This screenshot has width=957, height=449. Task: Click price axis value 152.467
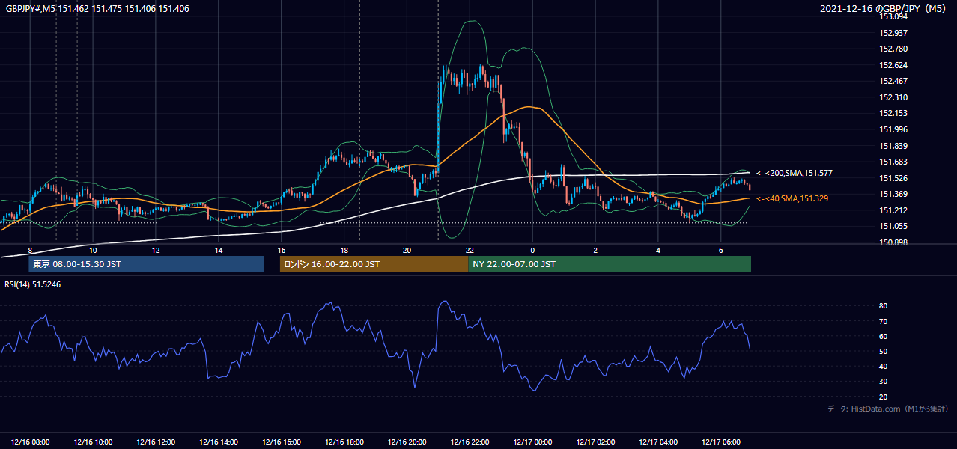coord(893,81)
